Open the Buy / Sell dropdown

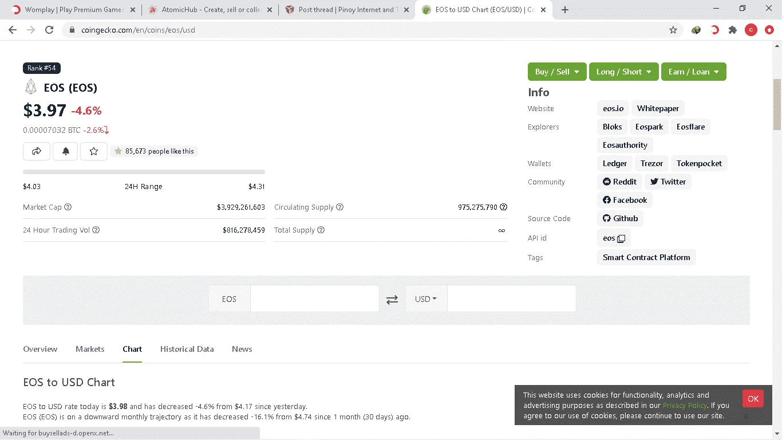557,72
